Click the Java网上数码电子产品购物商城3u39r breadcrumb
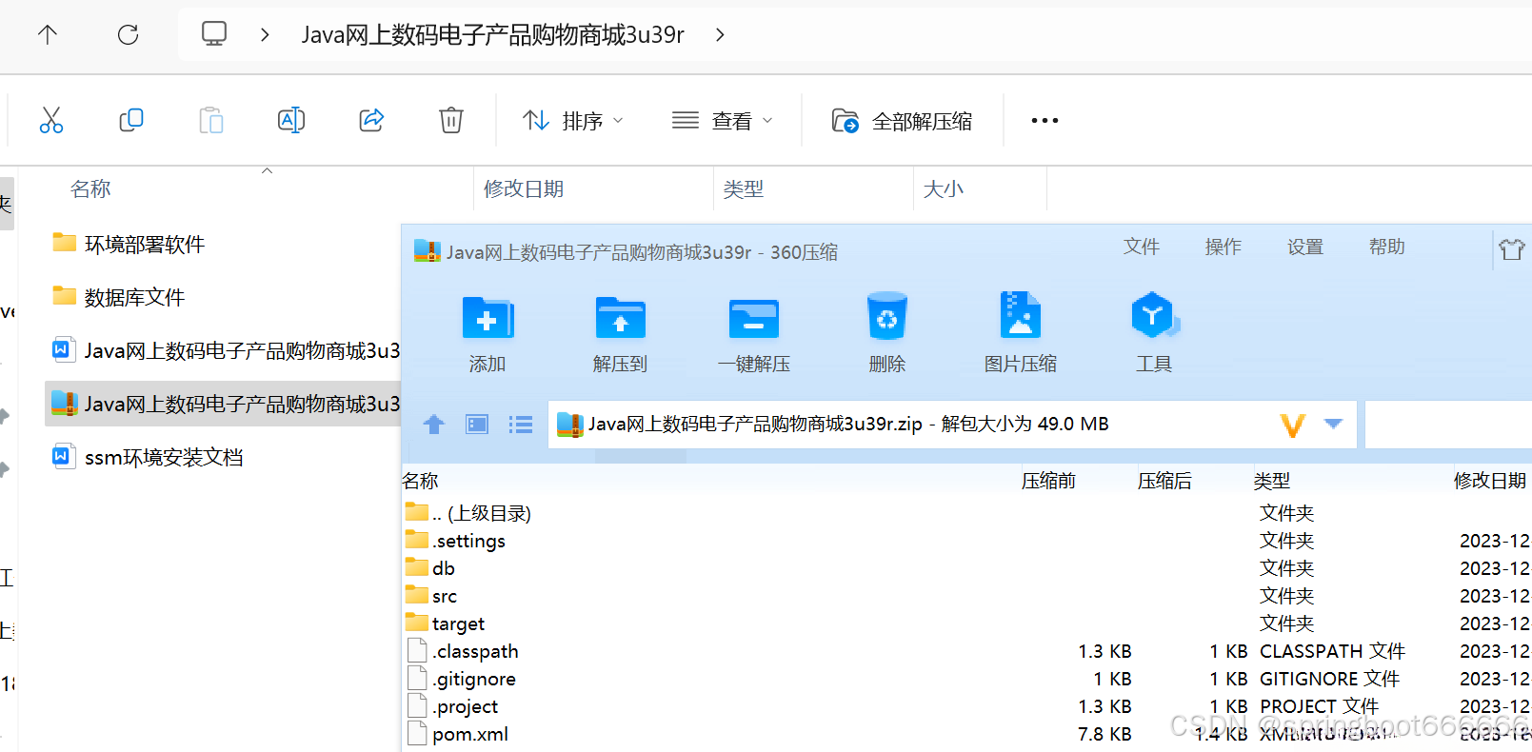 (492, 35)
